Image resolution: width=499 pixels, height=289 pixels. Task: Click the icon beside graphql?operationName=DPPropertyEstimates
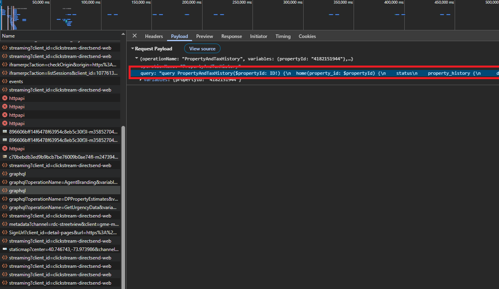point(5,199)
